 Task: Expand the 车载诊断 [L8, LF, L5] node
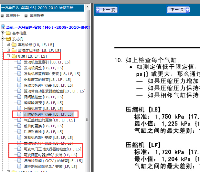tap(8, 44)
